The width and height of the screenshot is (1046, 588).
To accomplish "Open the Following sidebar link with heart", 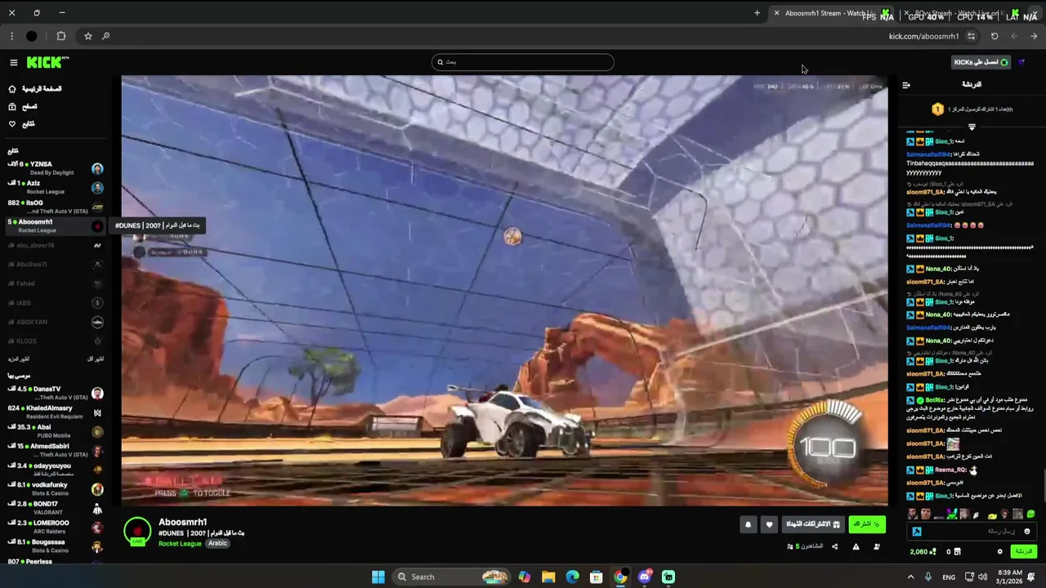I will point(21,124).
